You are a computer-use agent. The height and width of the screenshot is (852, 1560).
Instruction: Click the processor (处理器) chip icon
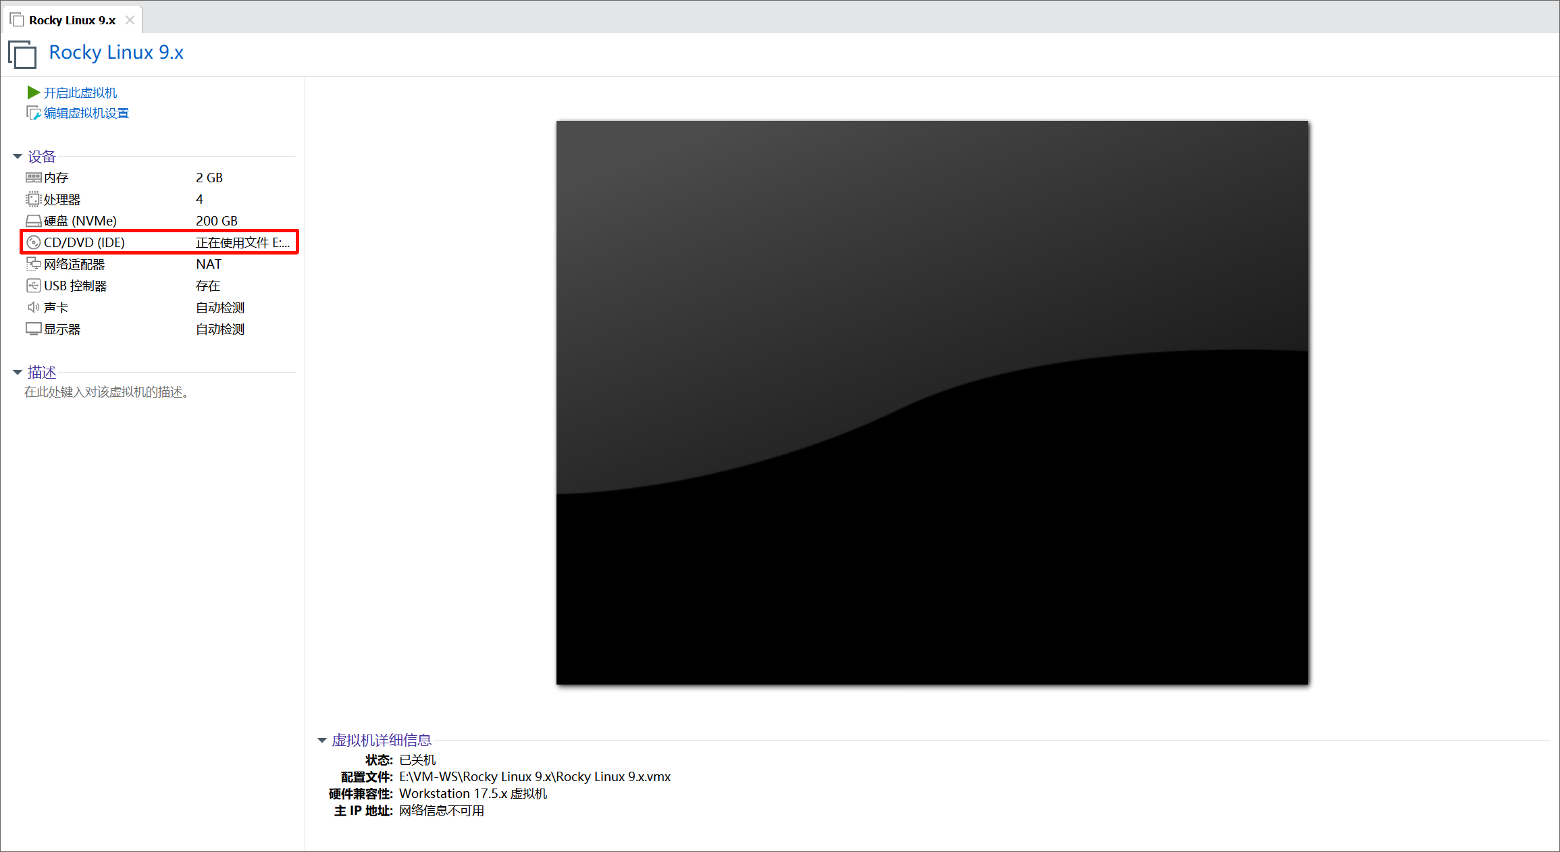tap(33, 199)
